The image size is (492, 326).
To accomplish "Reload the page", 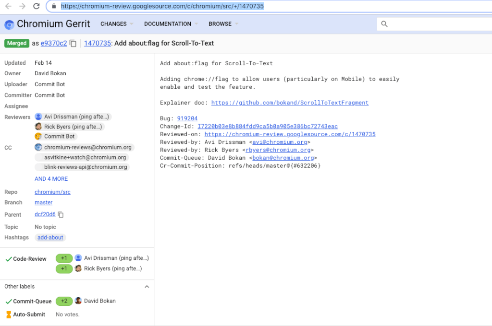I will [37, 6].
